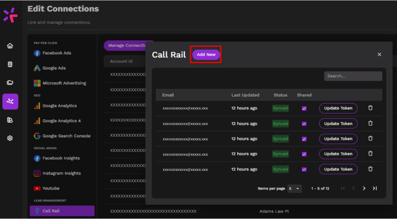Toggle Shared checkbox in the third row
Image resolution: width=397 pixels, height=219 pixels.
(x=304, y=139)
